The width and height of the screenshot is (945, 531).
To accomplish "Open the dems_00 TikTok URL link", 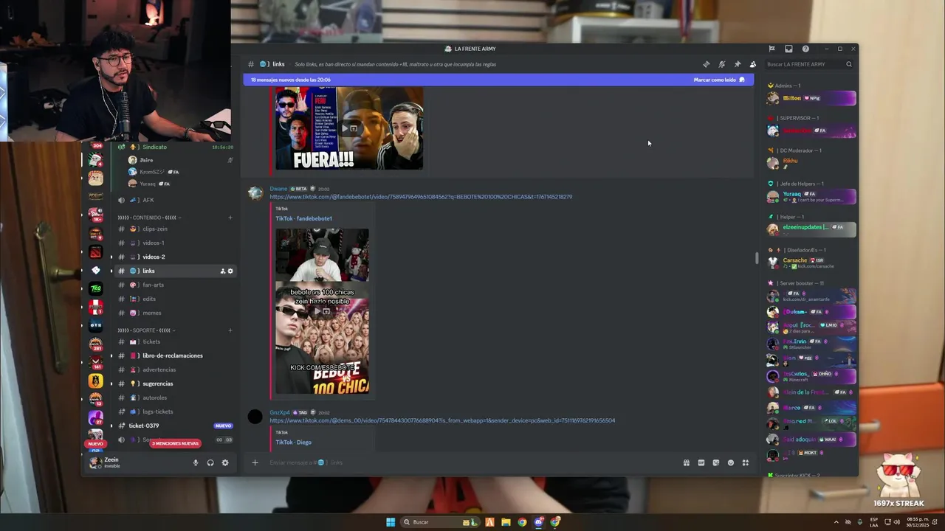I will click(x=442, y=420).
